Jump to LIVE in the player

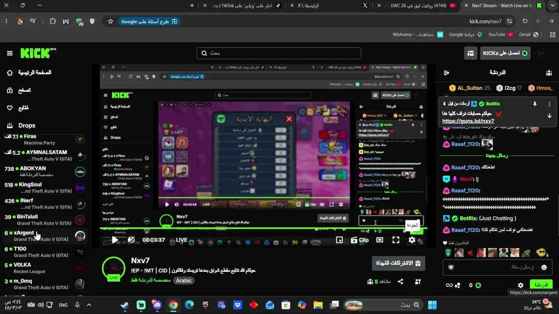coord(181,240)
